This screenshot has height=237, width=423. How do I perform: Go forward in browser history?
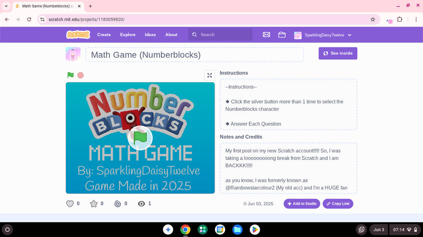coord(18,19)
